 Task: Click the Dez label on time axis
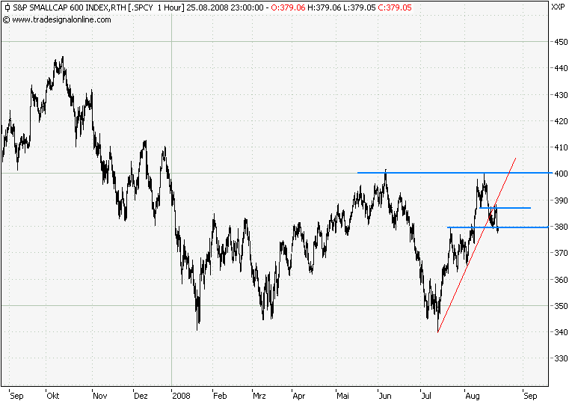click(141, 396)
